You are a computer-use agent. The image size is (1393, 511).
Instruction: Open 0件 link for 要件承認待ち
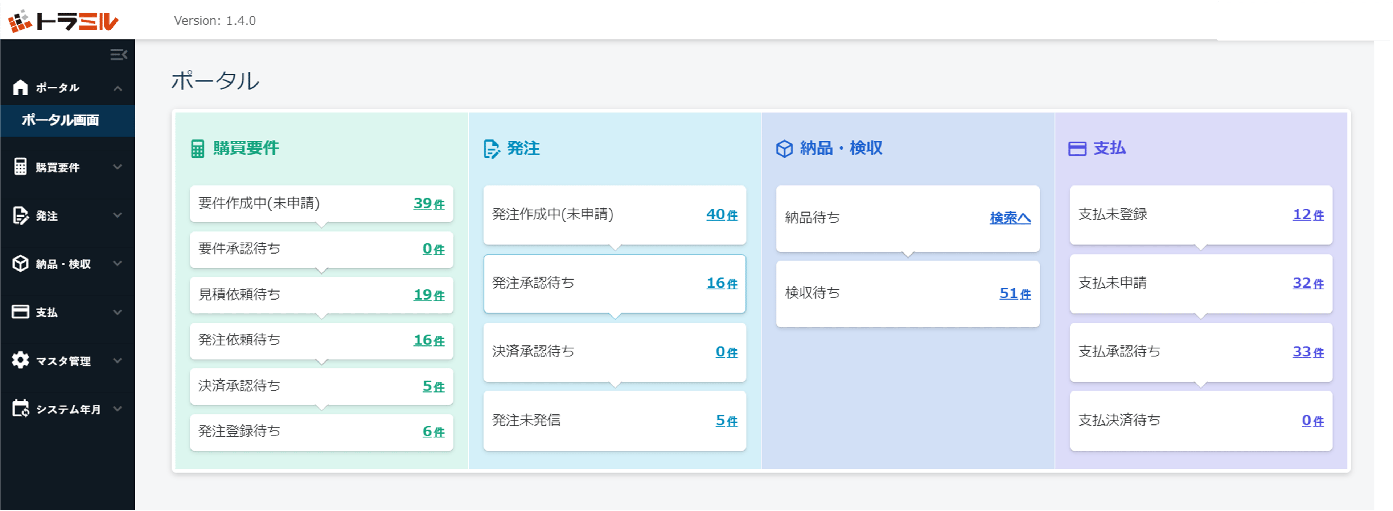pos(433,249)
